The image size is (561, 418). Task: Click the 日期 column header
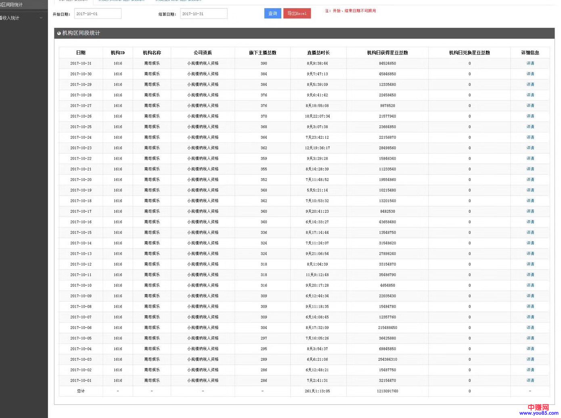[81, 53]
